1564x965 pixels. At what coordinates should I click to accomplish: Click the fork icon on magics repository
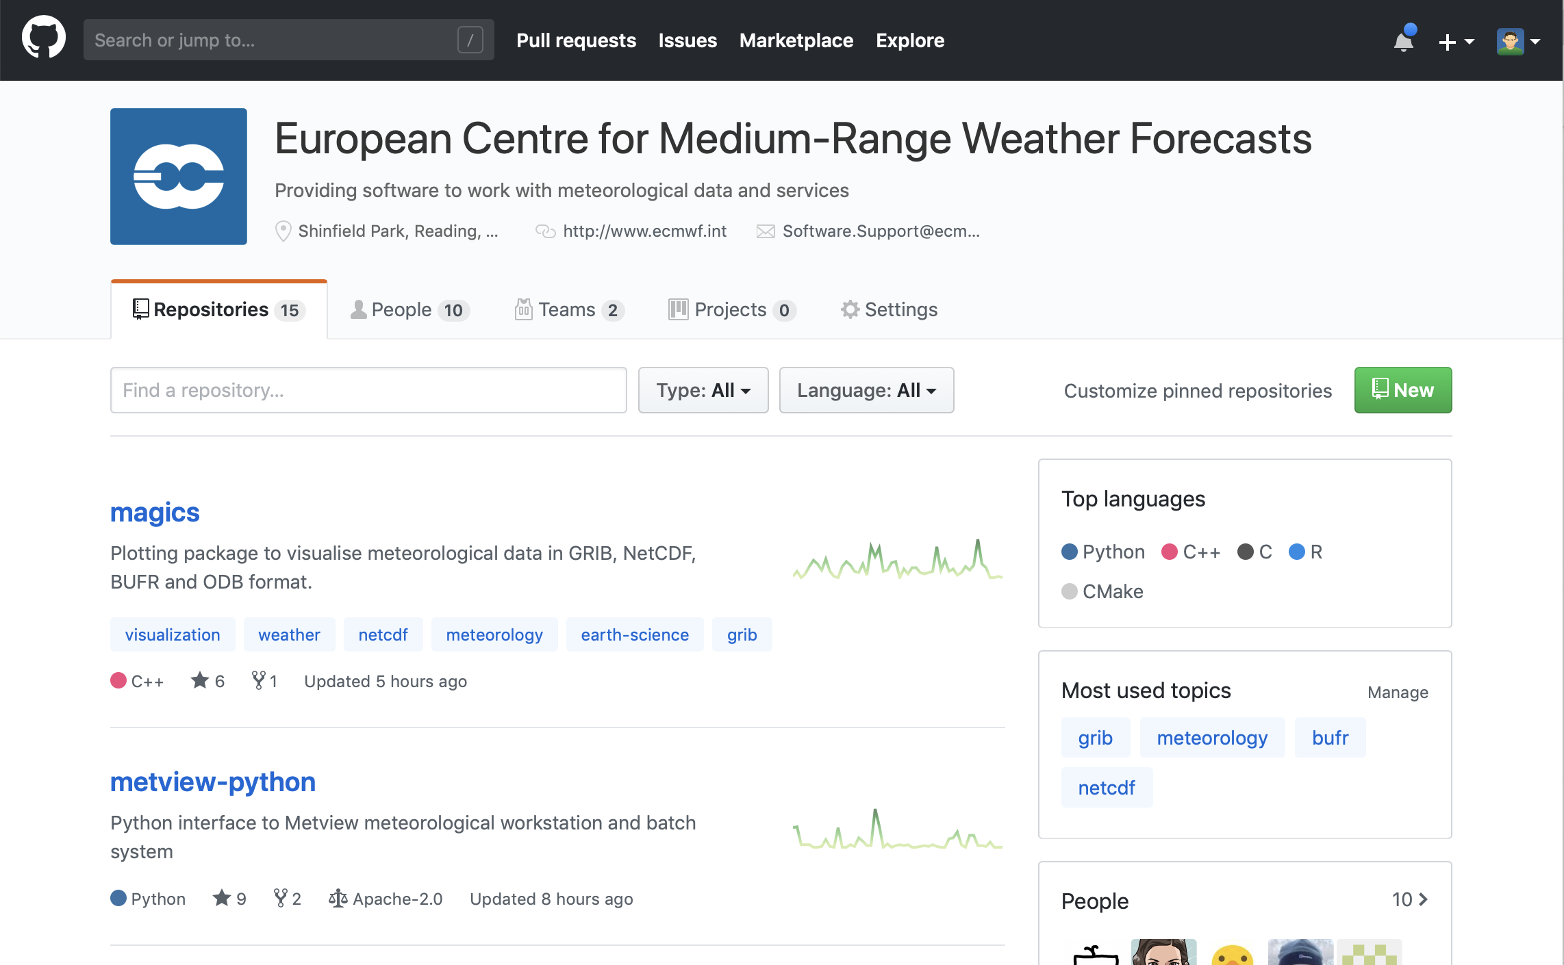pyautogui.click(x=257, y=680)
